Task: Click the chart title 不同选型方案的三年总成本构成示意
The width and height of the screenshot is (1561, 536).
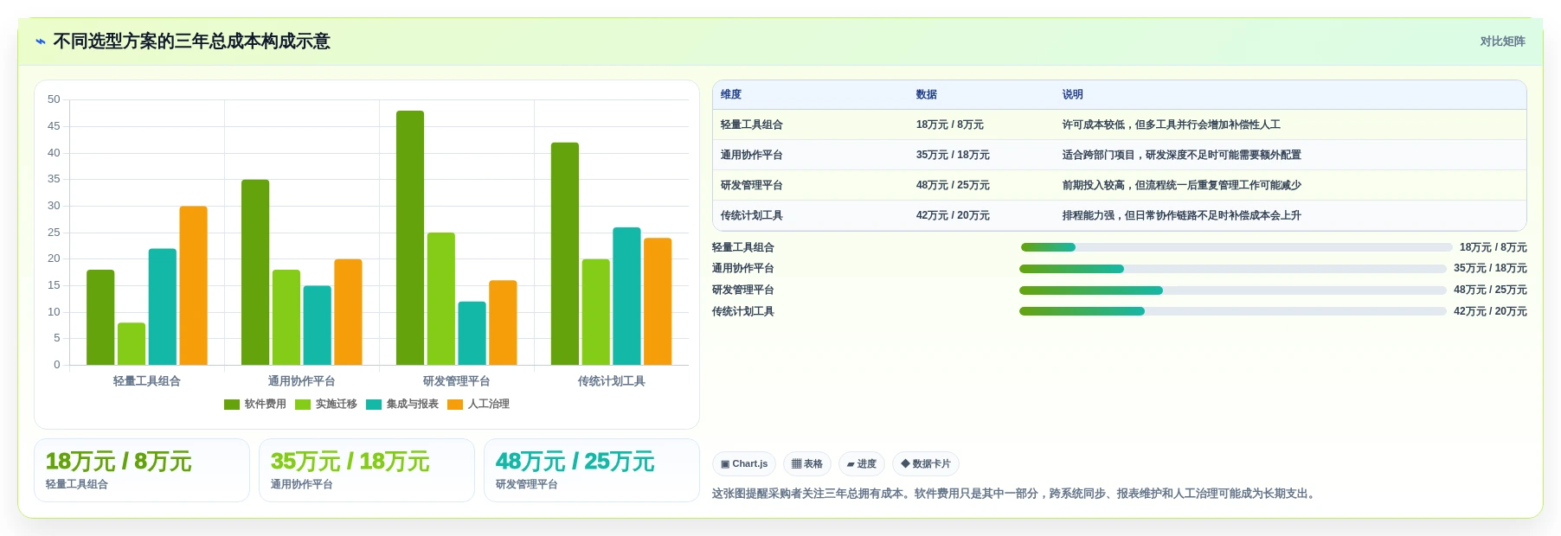Action: coord(191,41)
